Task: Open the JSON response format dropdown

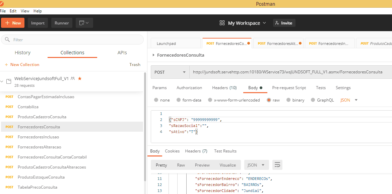Action: pyautogui.click(x=256, y=165)
